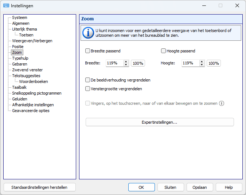
Task: Open Zwevend venster settings
Action: (27, 70)
